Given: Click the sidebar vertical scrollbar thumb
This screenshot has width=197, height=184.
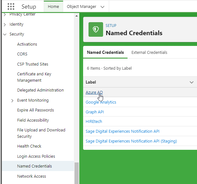Looking at the screenshot, I should pyautogui.click(x=76, y=173).
